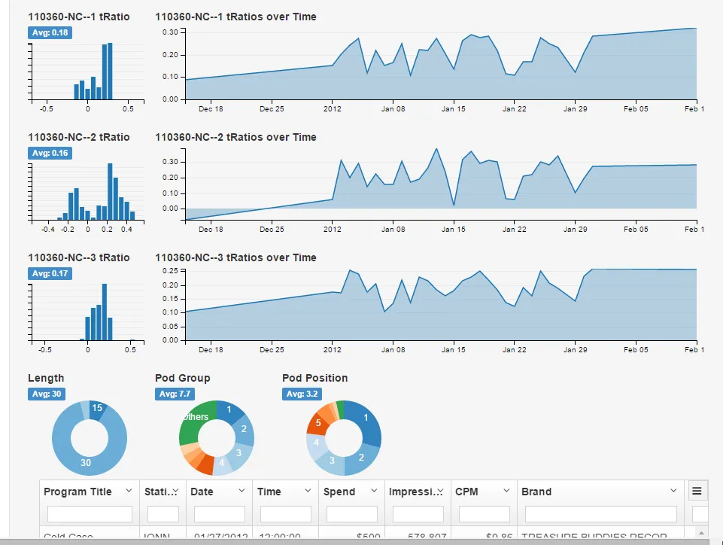Open the Station column dropdown arrow
This screenshot has width=723, height=545.
[x=175, y=491]
